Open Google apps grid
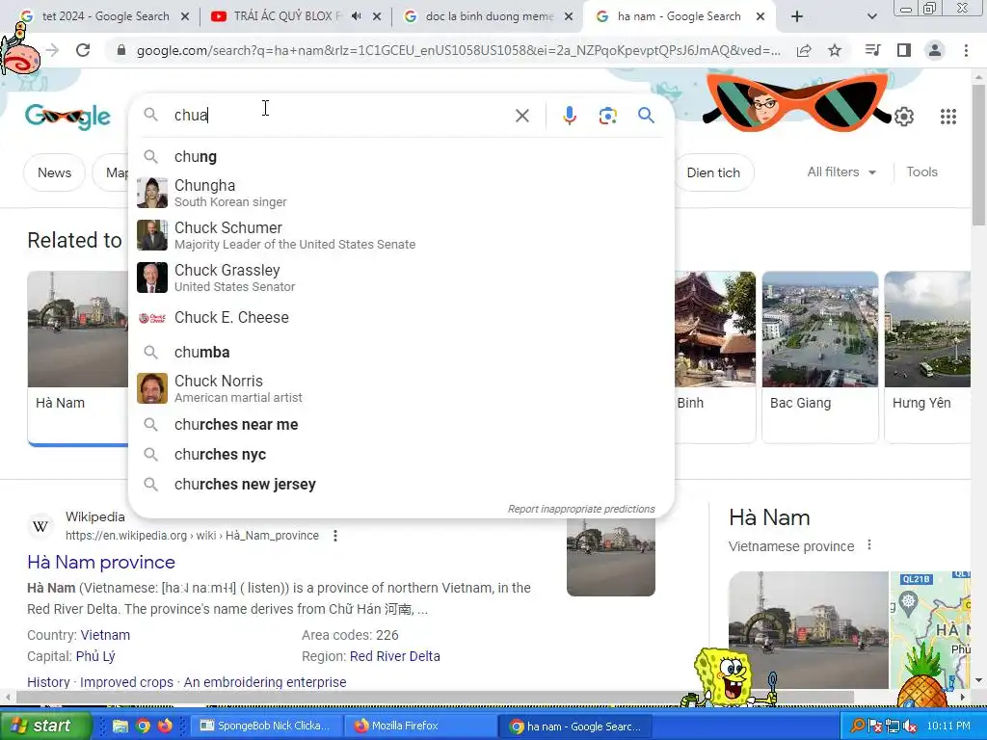Viewport: 987px width, 740px height. point(948,117)
